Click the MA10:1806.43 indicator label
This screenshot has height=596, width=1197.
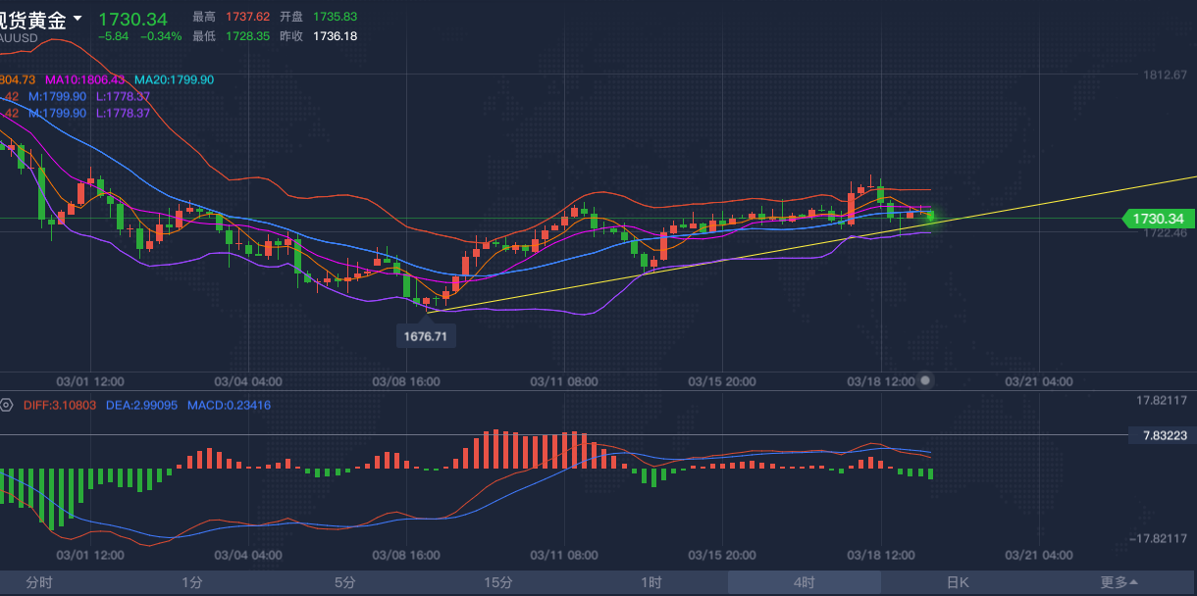(85, 79)
